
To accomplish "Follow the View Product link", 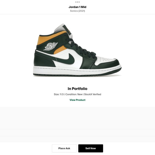I will [x=77, y=100].
